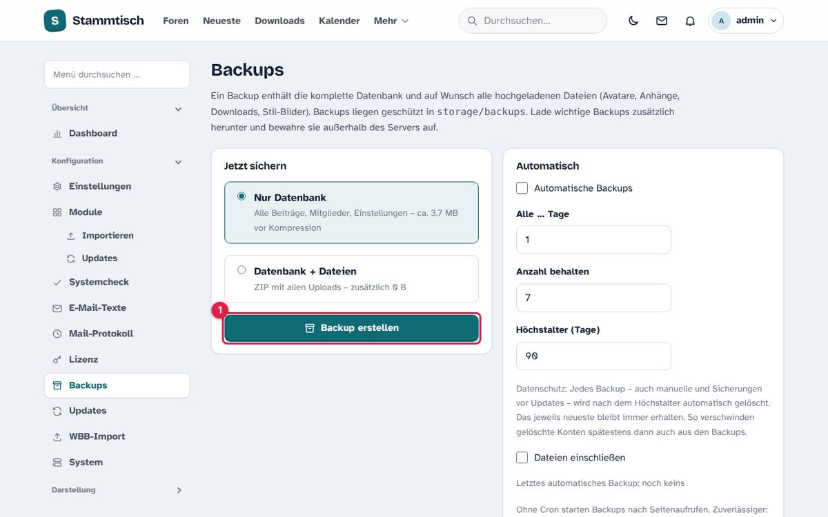
Task: Click the Dashboard bar chart icon
Action: tap(57, 134)
